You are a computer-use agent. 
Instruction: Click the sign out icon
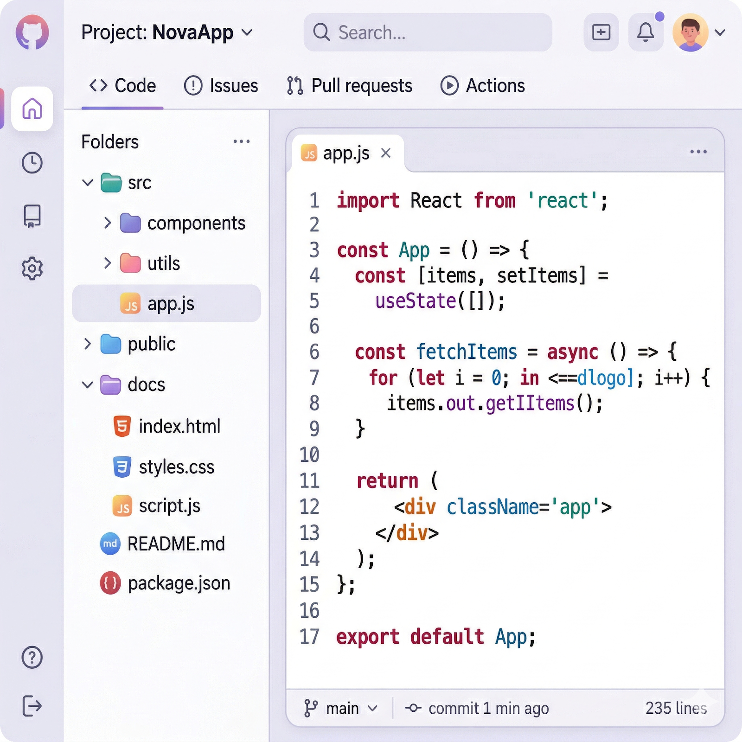point(32,706)
